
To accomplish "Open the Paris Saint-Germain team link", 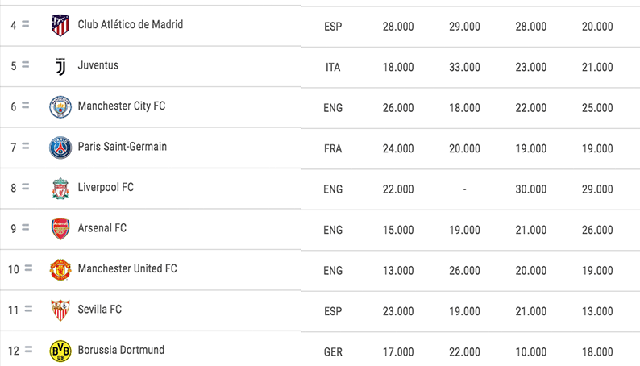I will [122, 147].
